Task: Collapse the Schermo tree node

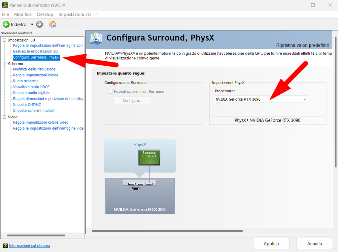Action: (x=5, y=64)
